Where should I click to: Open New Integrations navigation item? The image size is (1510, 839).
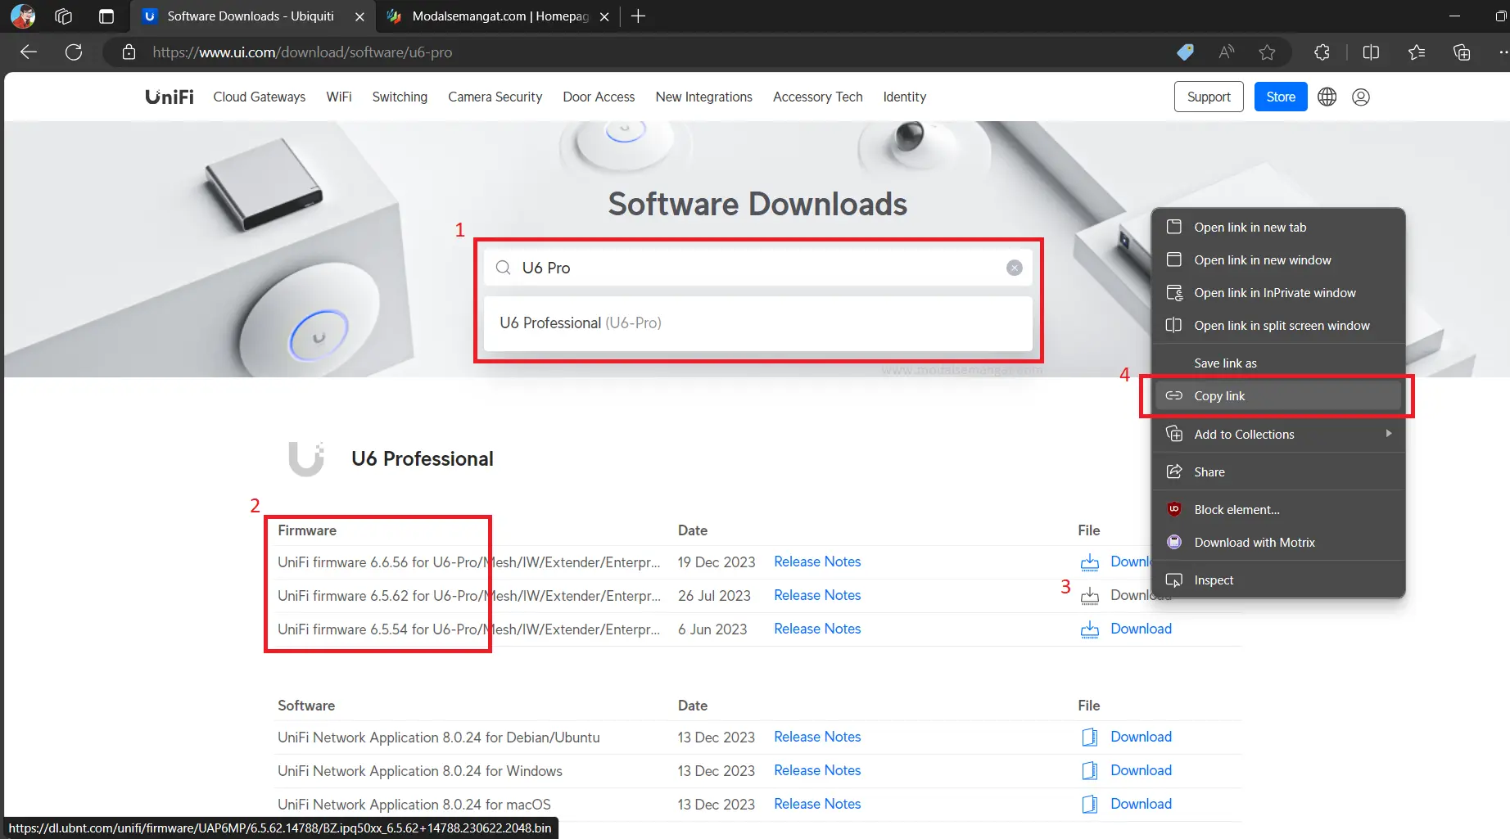coord(703,97)
